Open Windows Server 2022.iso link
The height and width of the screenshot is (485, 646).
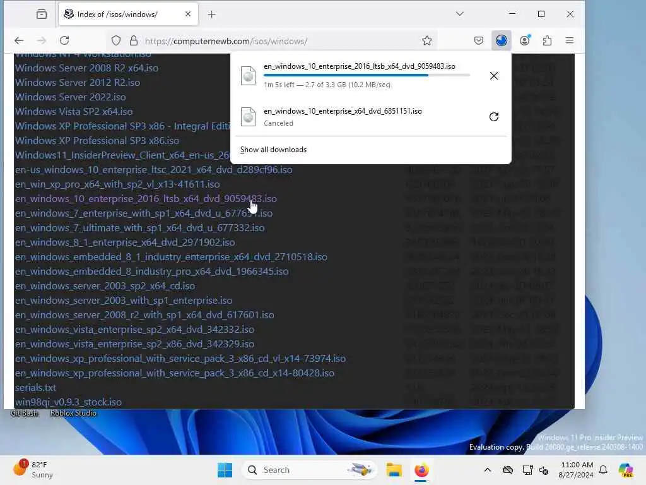pos(71,97)
